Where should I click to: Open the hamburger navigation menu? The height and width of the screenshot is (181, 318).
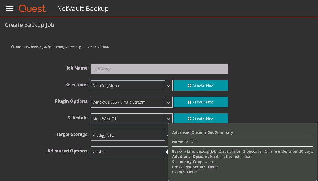tap(10, 9)
